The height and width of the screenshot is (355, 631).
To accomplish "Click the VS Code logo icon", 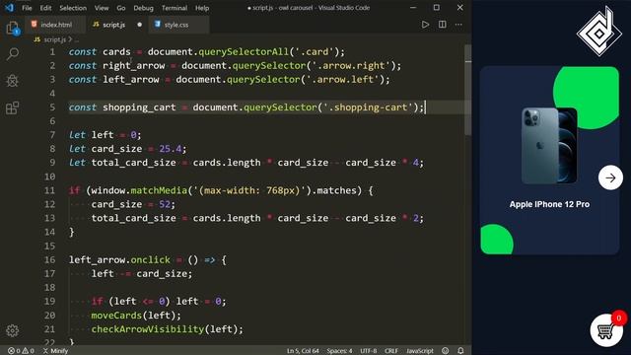I will [x=9, y=8].
